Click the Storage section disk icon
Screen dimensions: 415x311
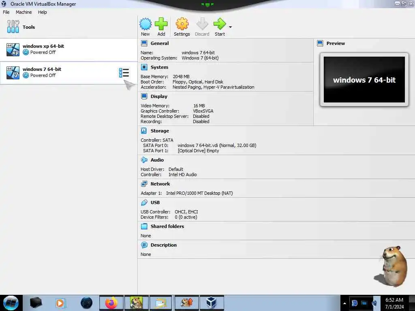[x=144, y=131]
